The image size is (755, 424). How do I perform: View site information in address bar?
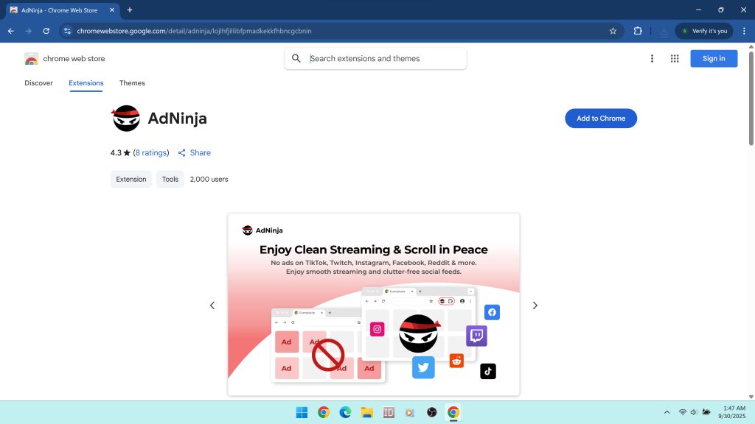pyautogui.click(x=67, y=31)
